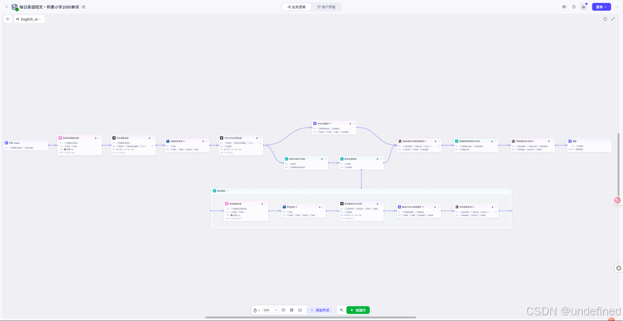Open version history clock icon
Screen dimensions: 623x321
[x=574, y=7]
